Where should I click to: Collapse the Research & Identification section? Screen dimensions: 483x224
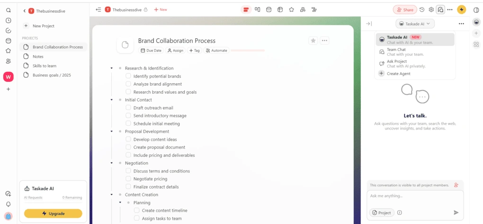point(111,68)
